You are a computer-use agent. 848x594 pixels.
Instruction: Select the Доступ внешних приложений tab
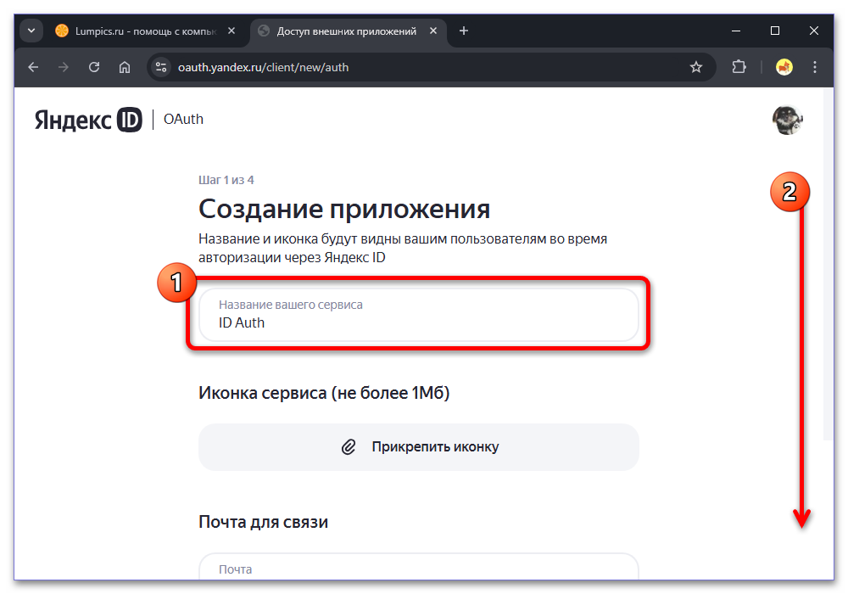346,31
